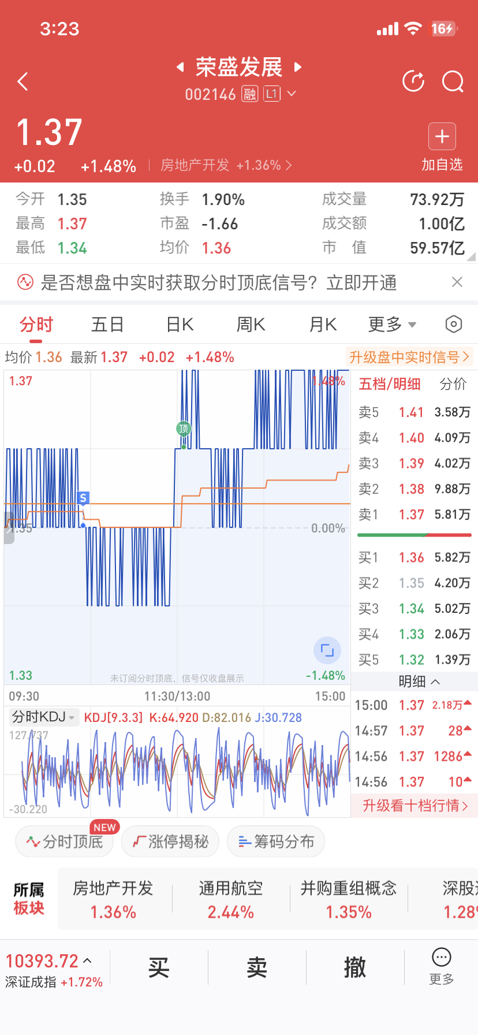Select the 买5 1.32 order row

pyautogui.click(x=414, y=660)
